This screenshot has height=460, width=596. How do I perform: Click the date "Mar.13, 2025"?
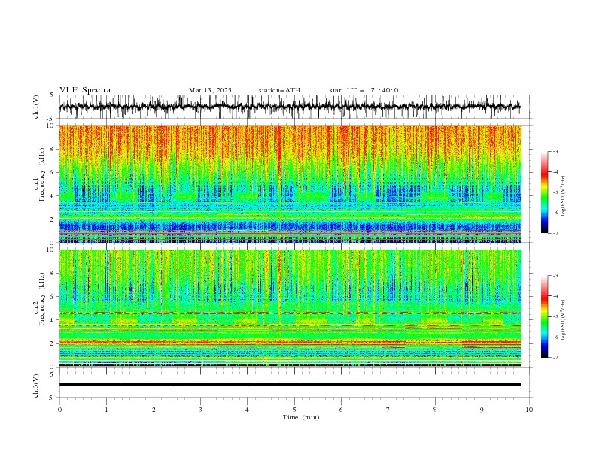coord(210,90)
